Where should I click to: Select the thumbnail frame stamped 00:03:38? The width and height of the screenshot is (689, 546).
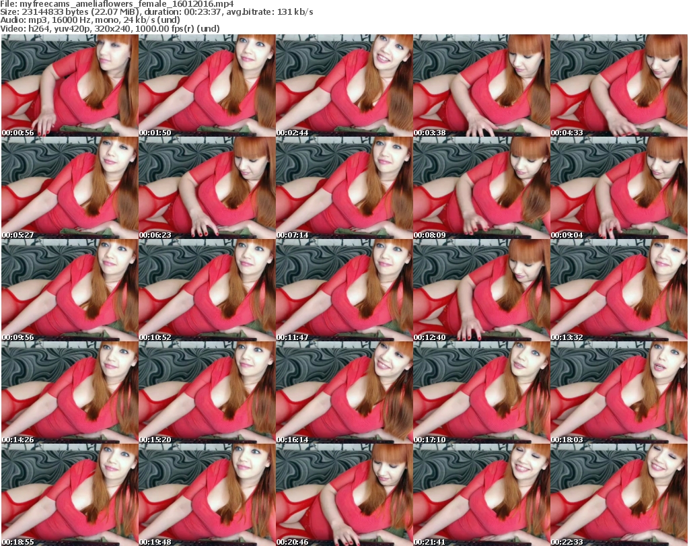point(482,86)
